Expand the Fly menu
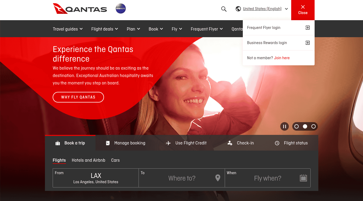The image size is (363, 201). pos(177,29)
